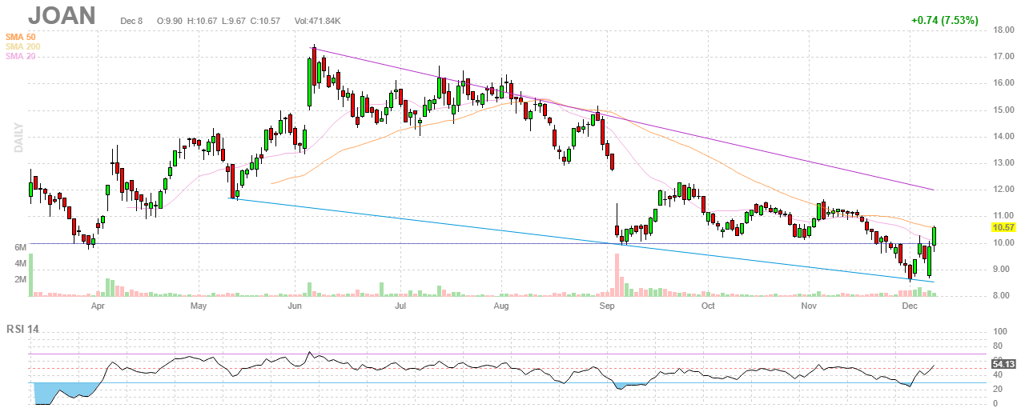
Task: Choose the Dec label on time axis
Action: point(909,306)
